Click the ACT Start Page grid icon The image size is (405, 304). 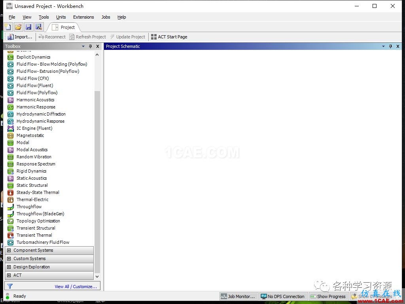(x=154, y=37)
